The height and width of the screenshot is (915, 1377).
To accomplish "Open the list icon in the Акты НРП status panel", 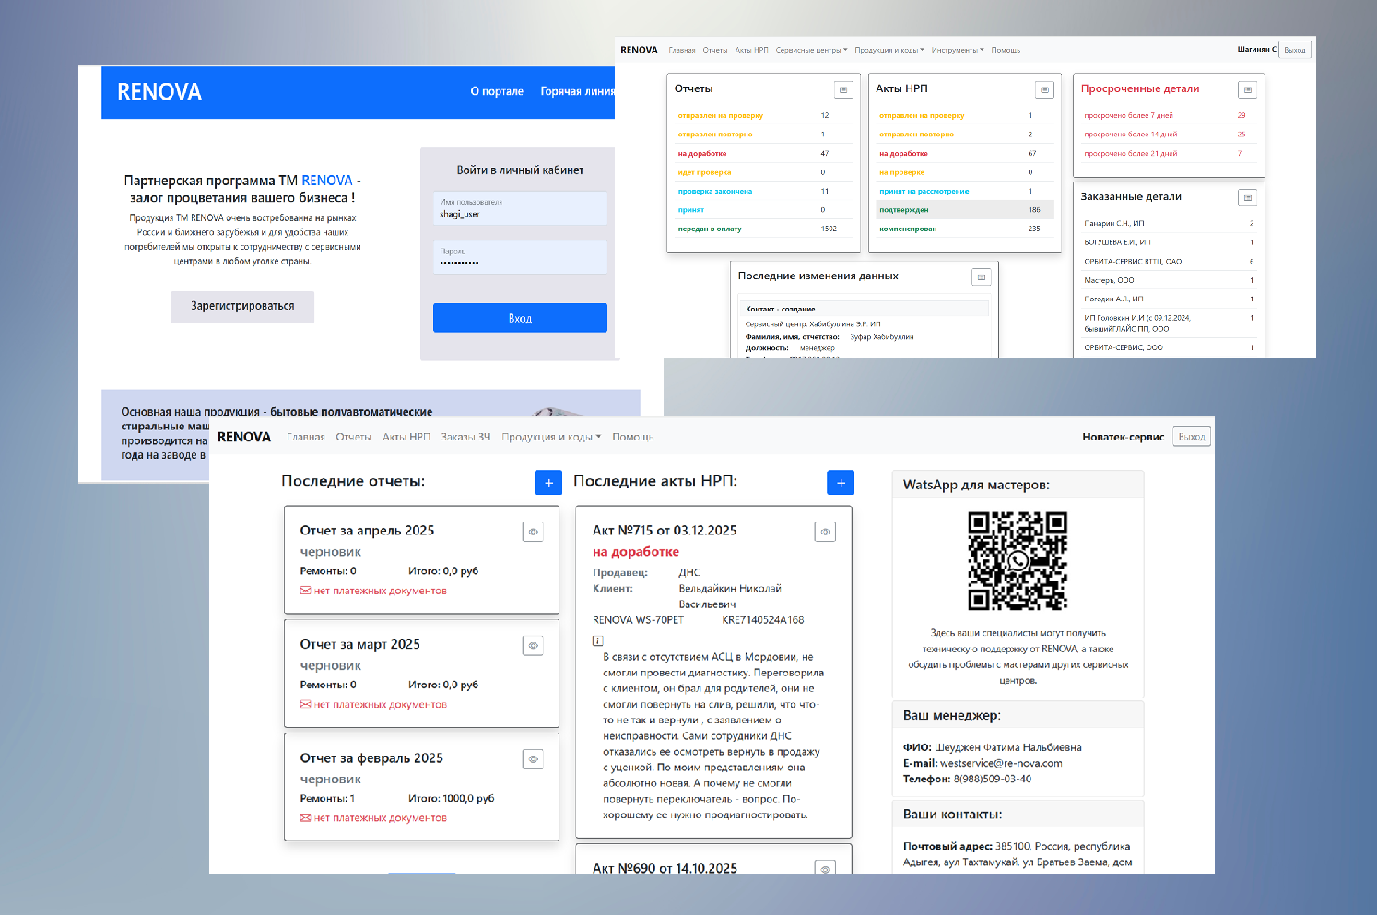I will (1044, 89).
